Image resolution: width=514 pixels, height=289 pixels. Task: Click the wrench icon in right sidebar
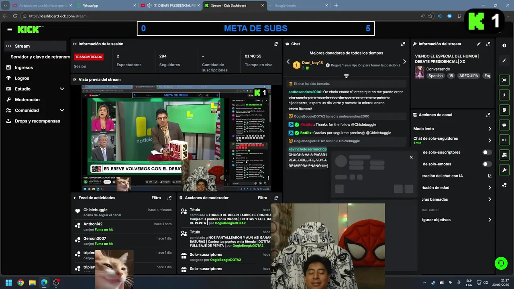[504, 170]
